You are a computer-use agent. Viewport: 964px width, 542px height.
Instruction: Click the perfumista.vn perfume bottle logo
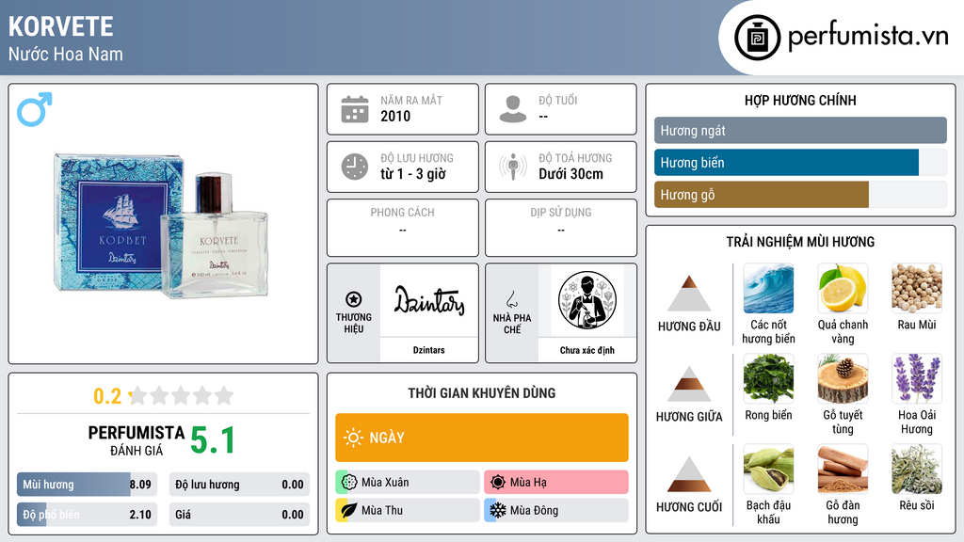coord(757,38)
